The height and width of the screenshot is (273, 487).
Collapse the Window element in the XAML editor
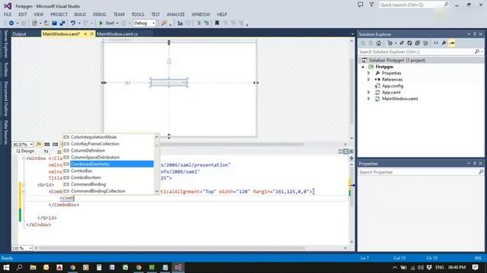pos(24,158)
